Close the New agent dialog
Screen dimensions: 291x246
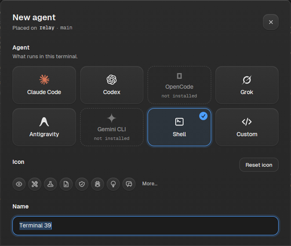click(271, 22)
